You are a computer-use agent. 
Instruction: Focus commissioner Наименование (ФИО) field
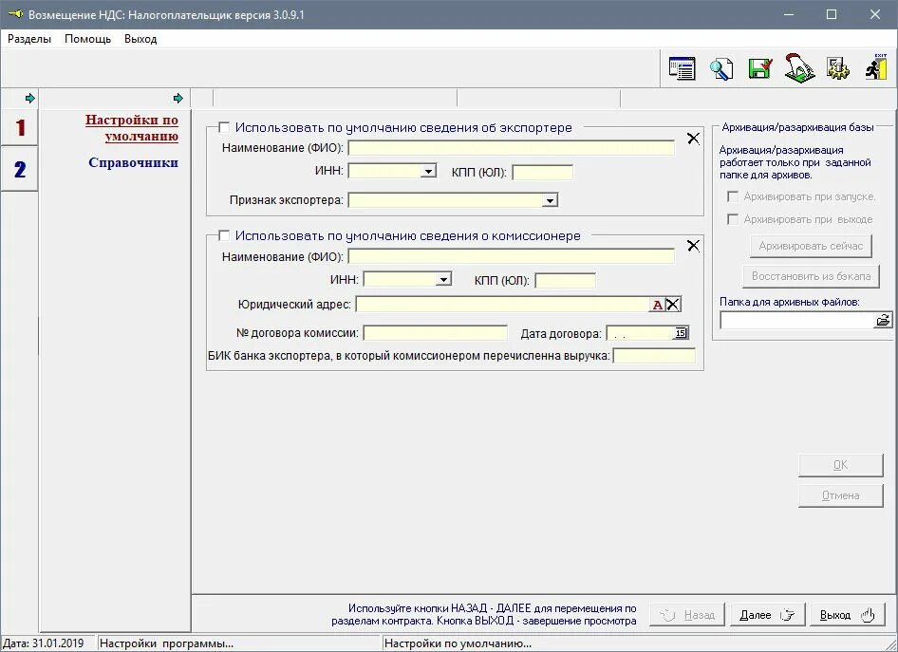click(x=512, y=256)
